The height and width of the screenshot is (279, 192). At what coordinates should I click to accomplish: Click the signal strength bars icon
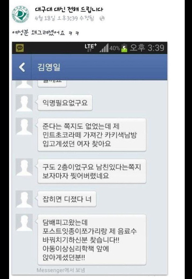[x=104, y=48]
